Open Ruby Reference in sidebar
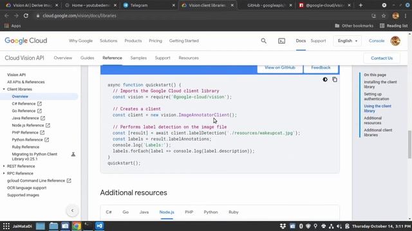This screenshot has height=231, width=412. click(x=26, y=147)
